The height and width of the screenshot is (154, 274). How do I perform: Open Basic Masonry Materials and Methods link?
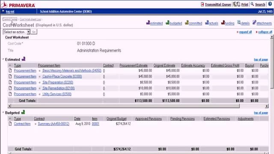pos(72,71)
